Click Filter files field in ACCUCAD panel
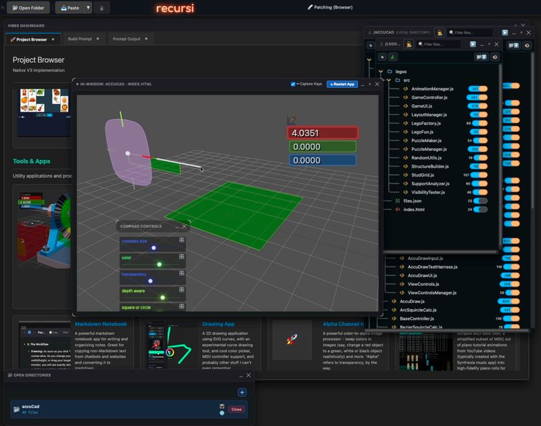 point(470,32)
